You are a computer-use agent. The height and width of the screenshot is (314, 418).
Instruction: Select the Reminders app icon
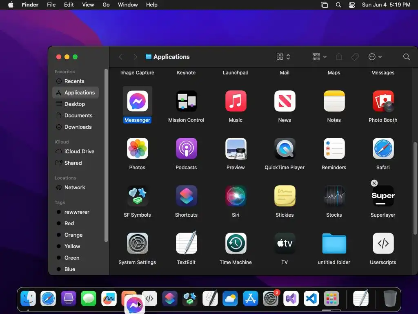(x=334, y=148)
